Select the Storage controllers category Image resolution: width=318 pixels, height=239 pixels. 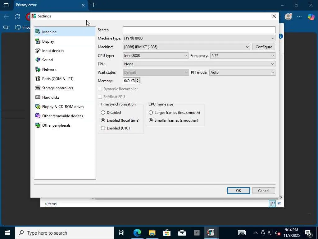coord(65,88)
